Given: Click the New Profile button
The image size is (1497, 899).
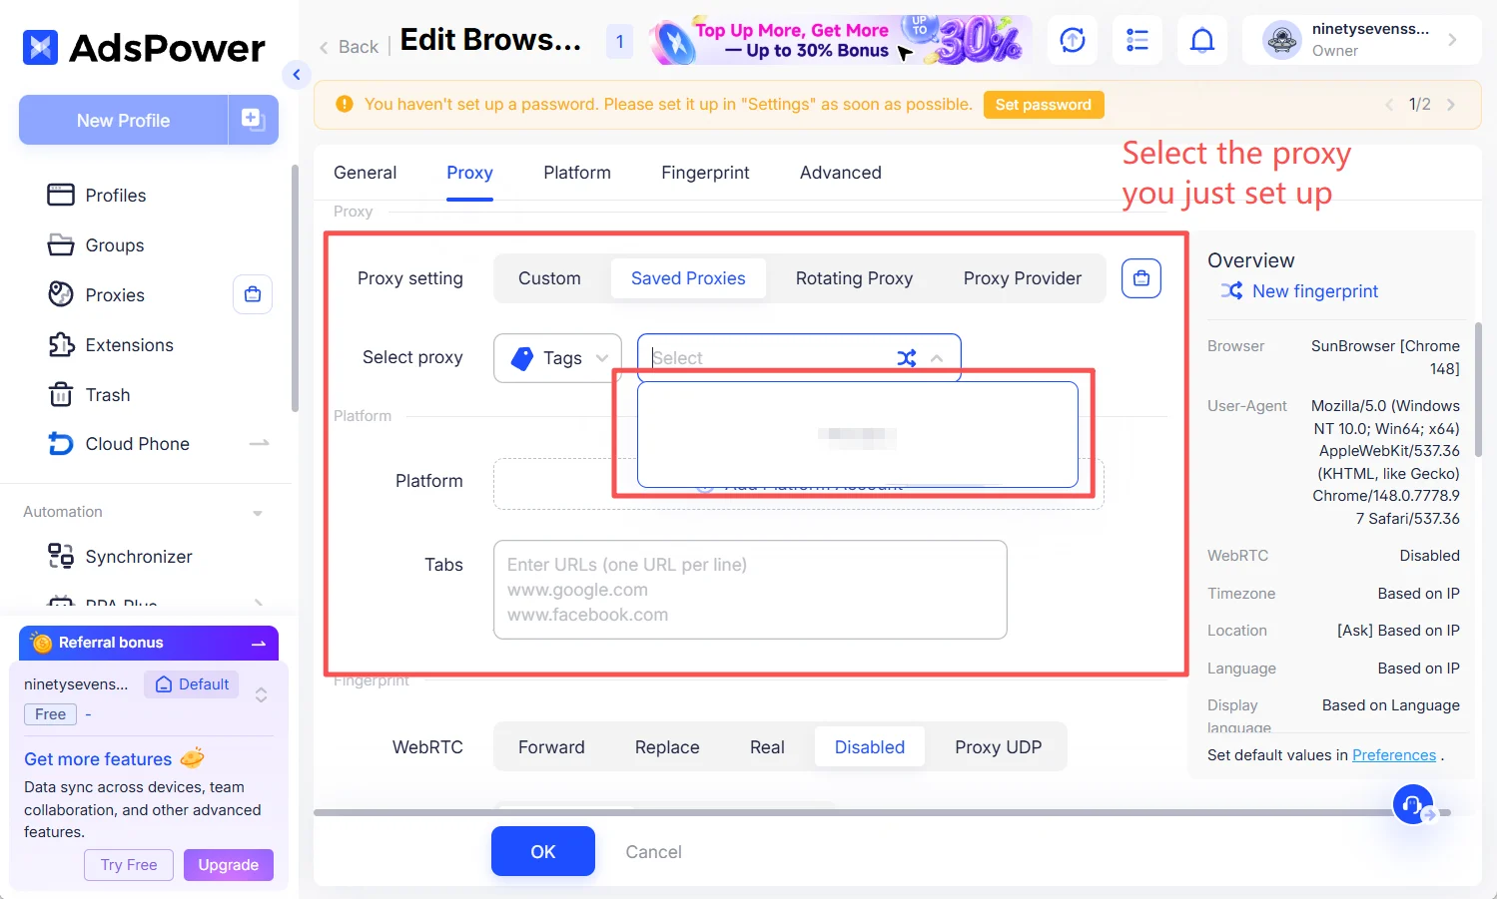Looking at the screenshot, I should pyautogui.click(x=124, y=120).
